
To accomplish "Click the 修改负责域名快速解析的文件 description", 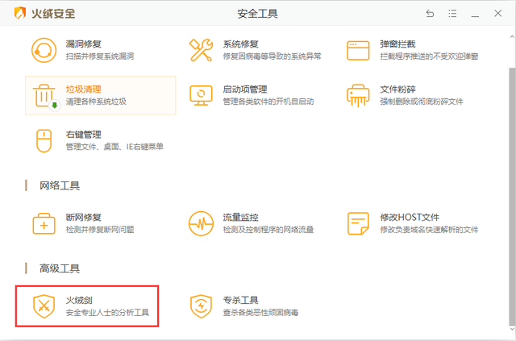I will coord(429,230).
